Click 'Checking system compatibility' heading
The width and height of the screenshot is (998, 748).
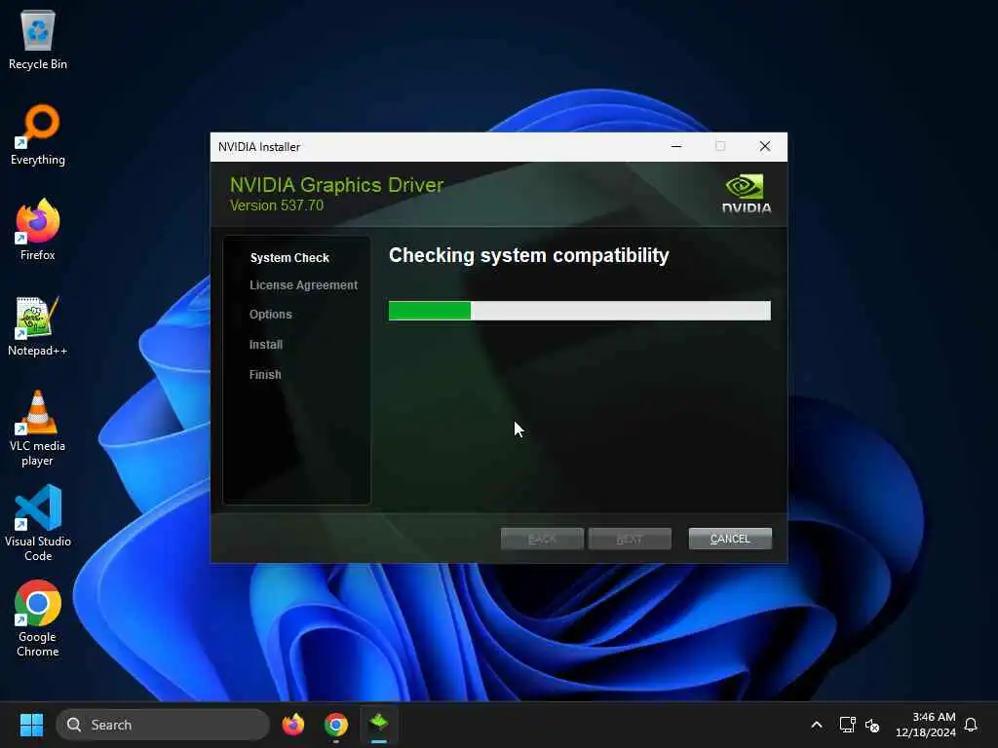[x=529, y=255]
